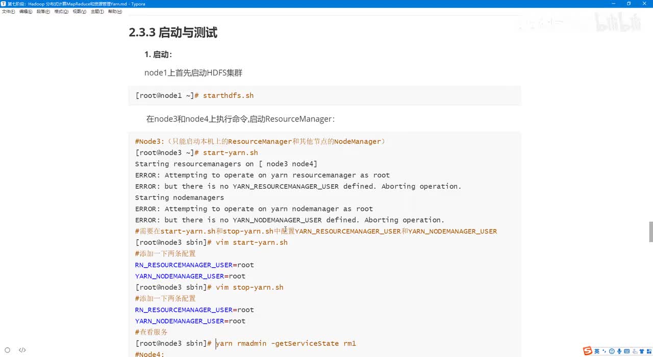Toggle 英 Chinese/English input mode

tap(597, 351)
